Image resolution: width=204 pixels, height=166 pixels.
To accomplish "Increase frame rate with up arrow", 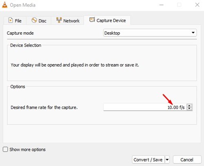I will pyautogui.click(x=189, y=106).
